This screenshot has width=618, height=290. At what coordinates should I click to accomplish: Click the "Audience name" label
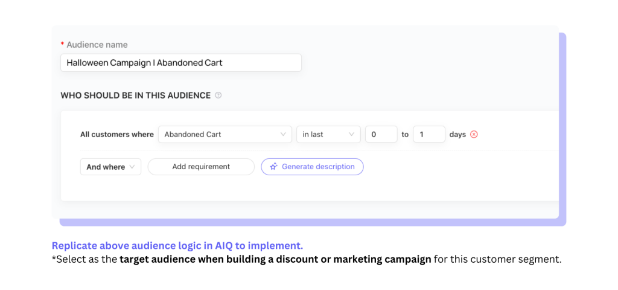pyautogui.click(x=97, y=45)
